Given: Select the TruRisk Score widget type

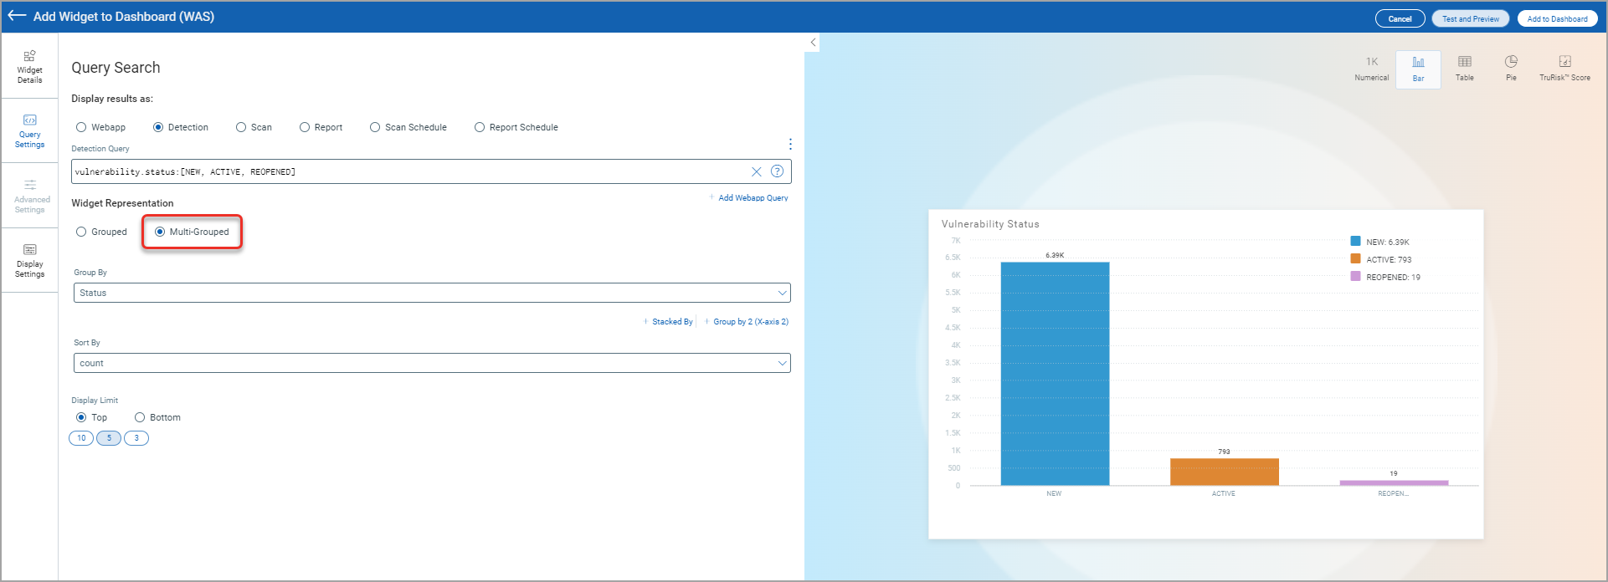Looking at the screenshot, I should tap(1564, 69).
